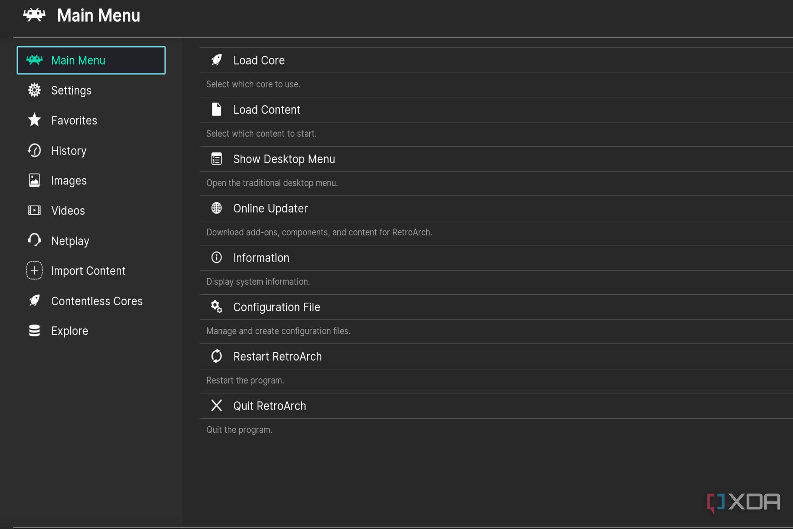Click the Netplay headset icon
Viewport: 793px width, 529px height.
[x=34, y=240]
